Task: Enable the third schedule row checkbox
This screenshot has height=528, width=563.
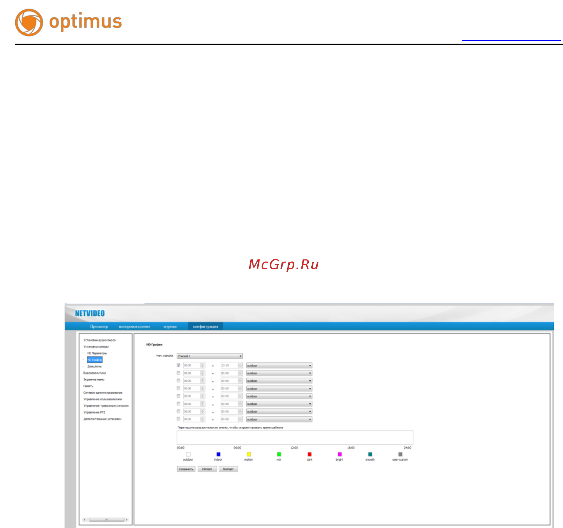Action: tap(179, 380)
